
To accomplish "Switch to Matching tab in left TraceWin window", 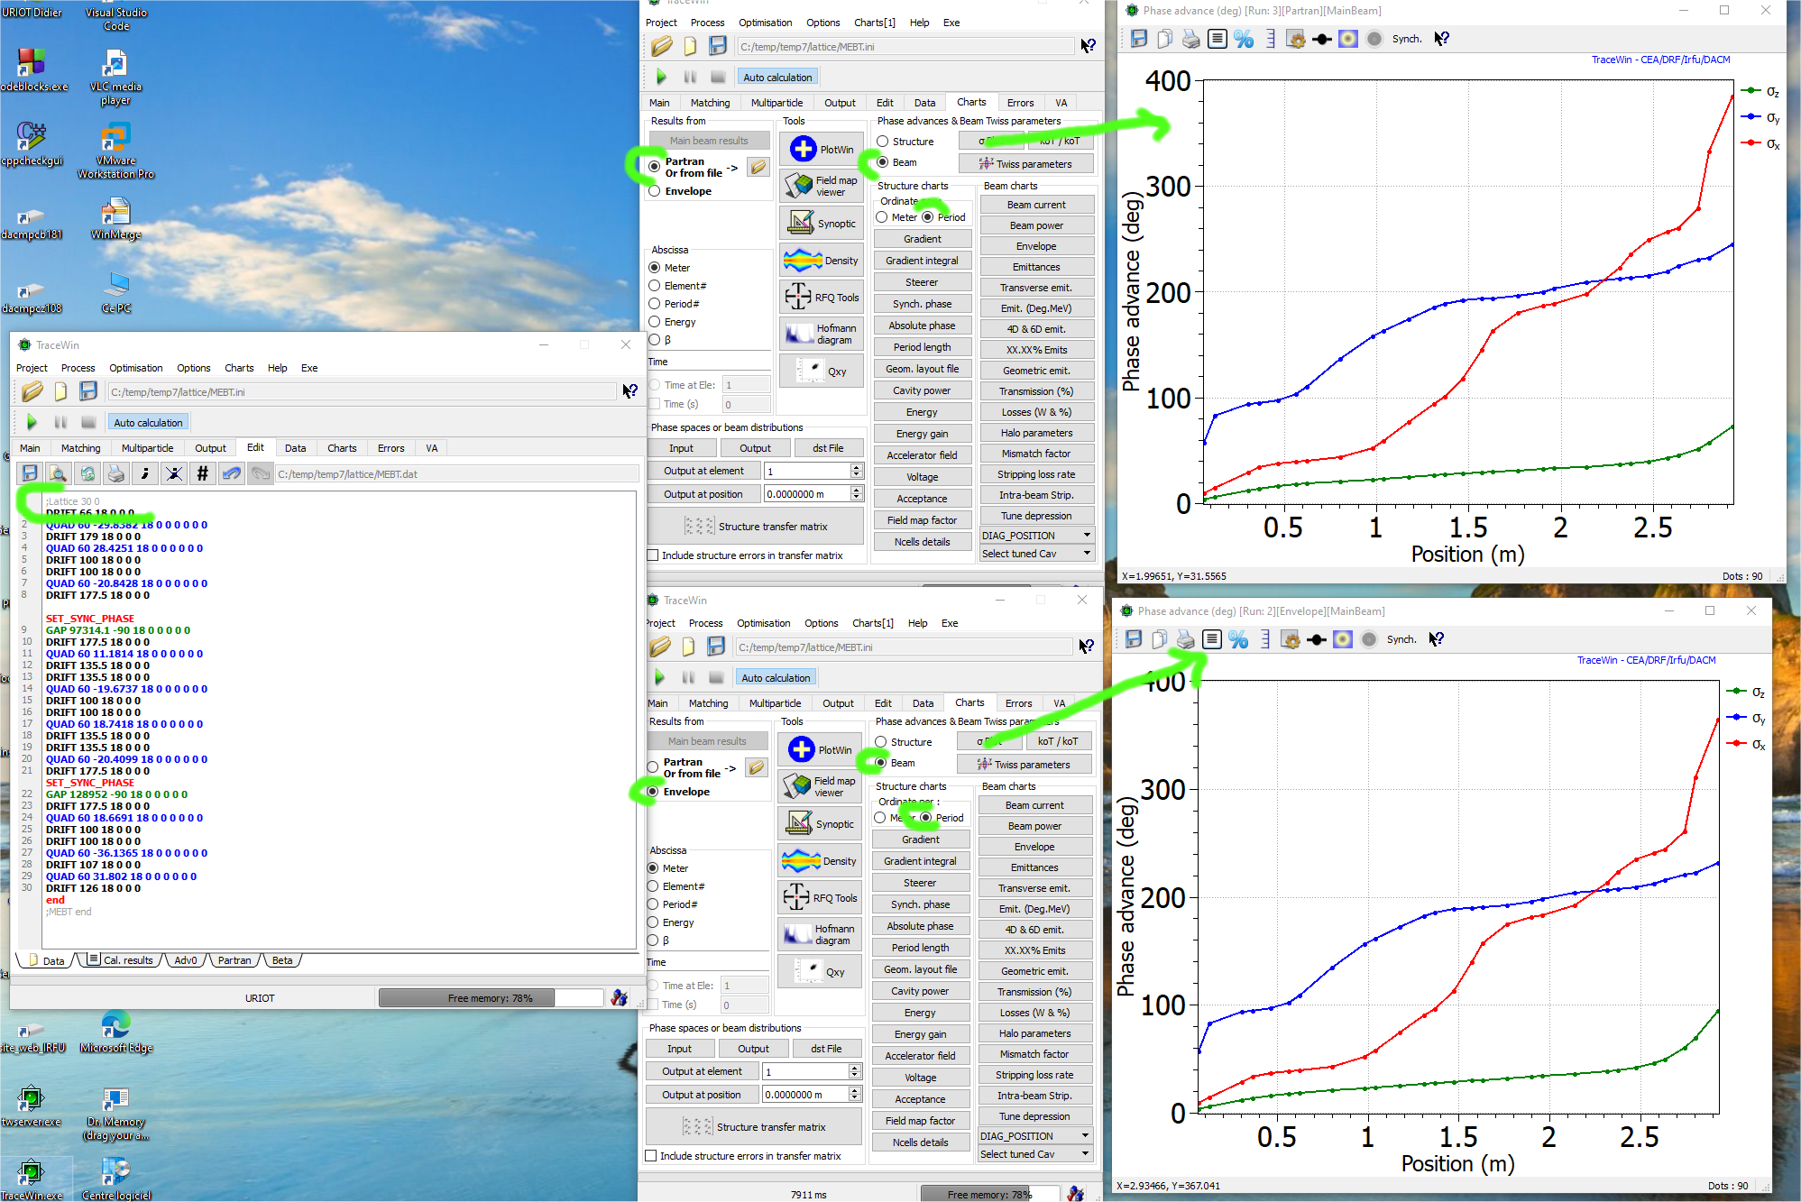I will tap(81, 448).
